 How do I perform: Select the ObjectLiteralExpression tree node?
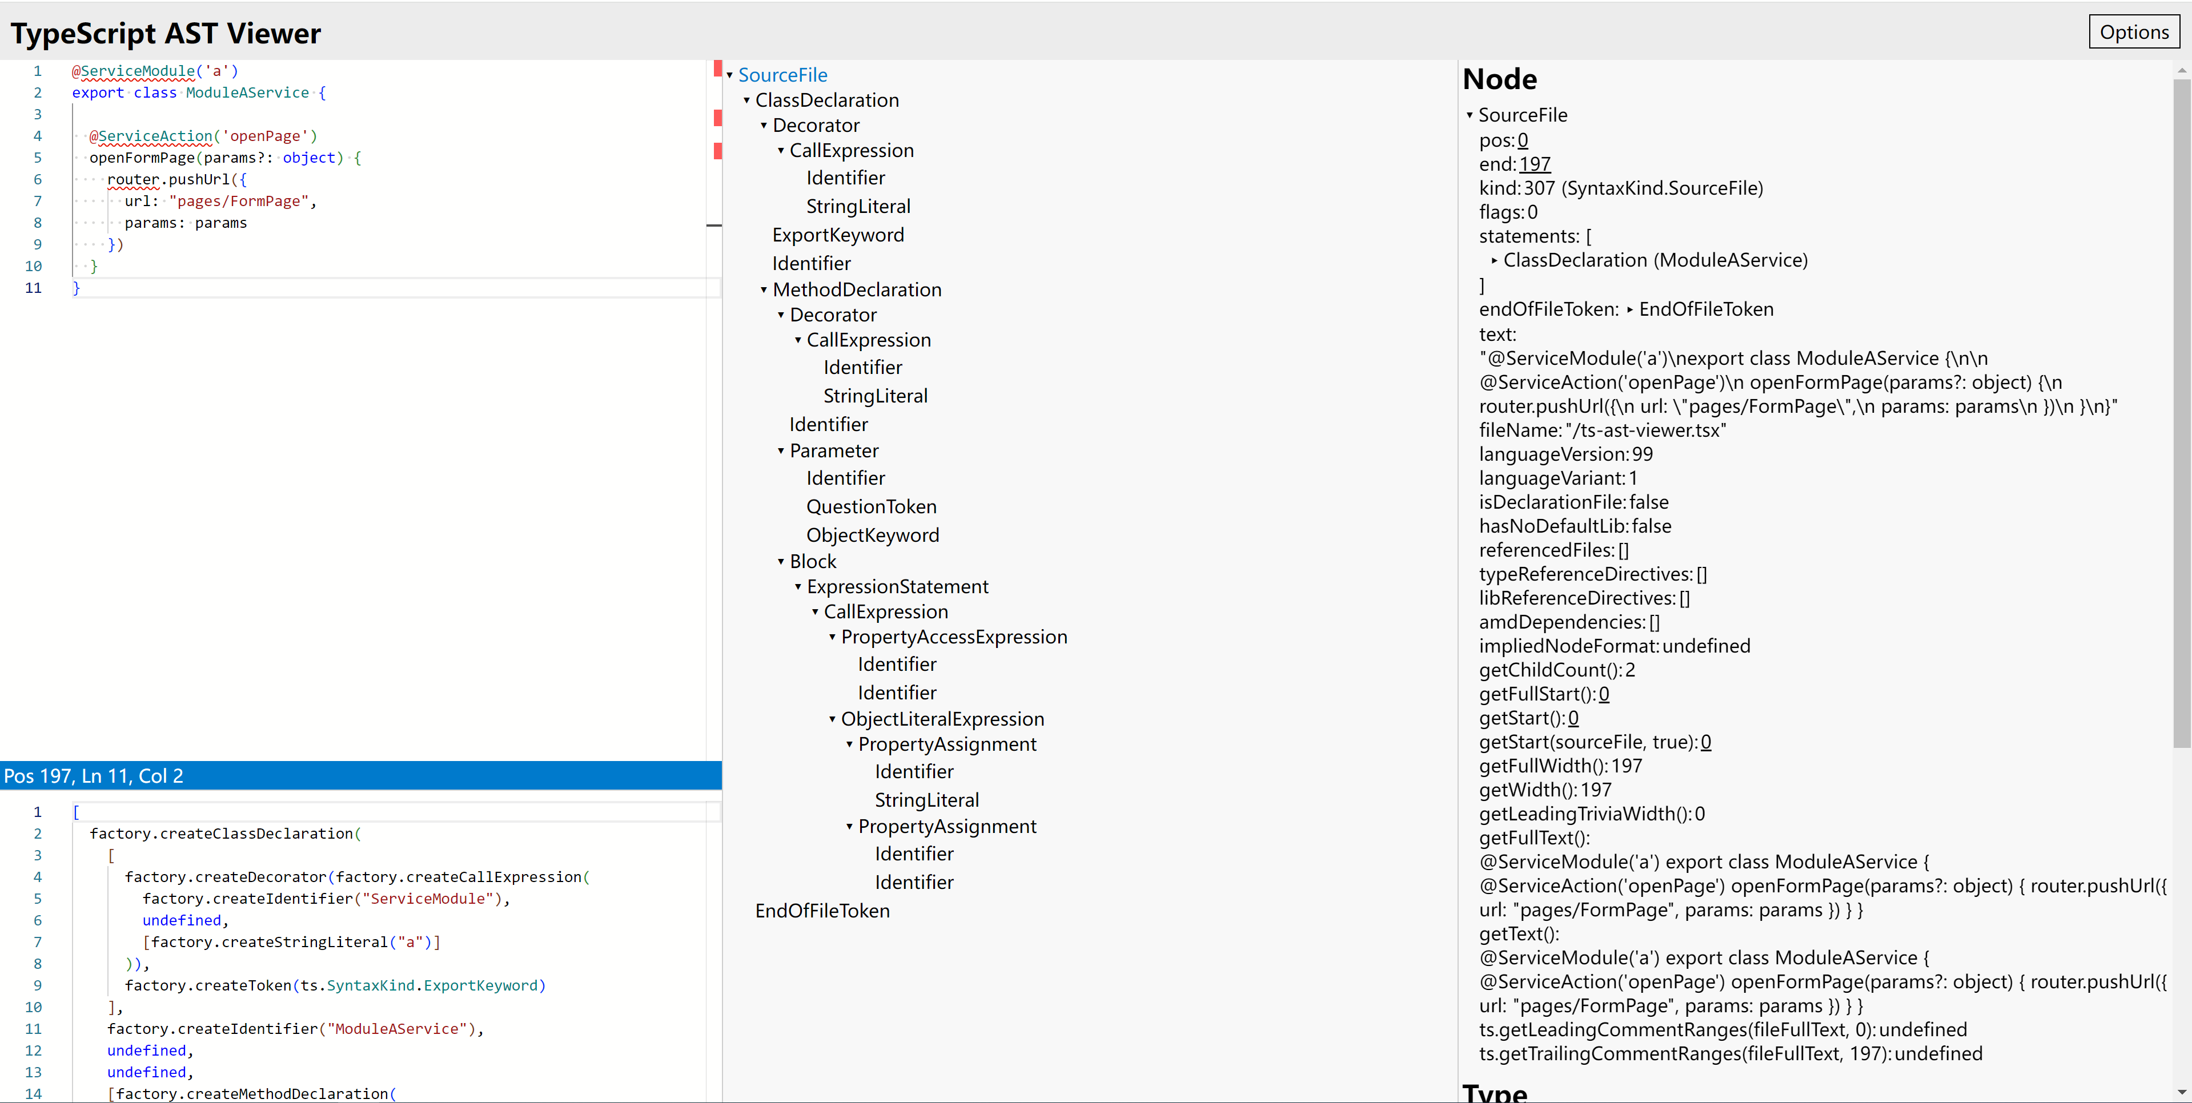[942, 719]
